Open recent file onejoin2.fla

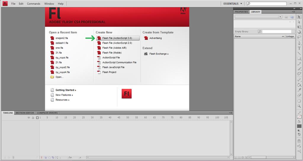pos(59,38)
